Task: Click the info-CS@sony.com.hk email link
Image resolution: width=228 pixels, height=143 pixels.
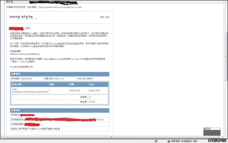Action: (x=54, y=59)
